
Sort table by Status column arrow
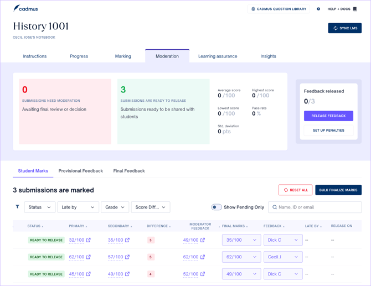coord(43,226)
